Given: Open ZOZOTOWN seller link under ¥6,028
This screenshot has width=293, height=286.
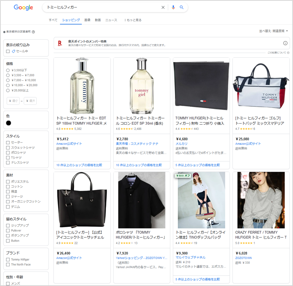Looking at the screenshot, I should point(243,258).
